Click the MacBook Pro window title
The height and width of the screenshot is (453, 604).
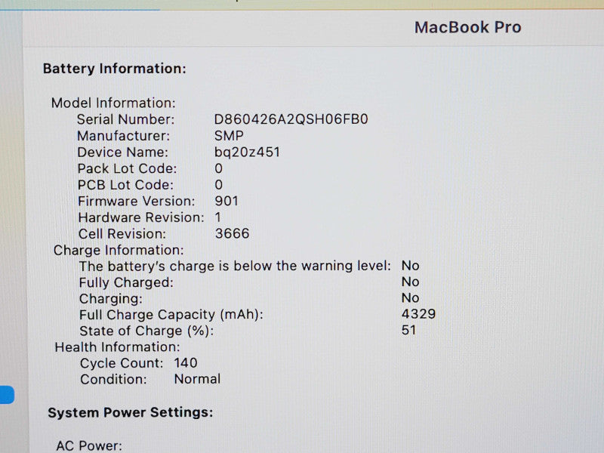(467, 27)
